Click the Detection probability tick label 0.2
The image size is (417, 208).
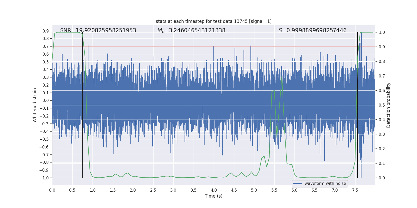[382, 149]
